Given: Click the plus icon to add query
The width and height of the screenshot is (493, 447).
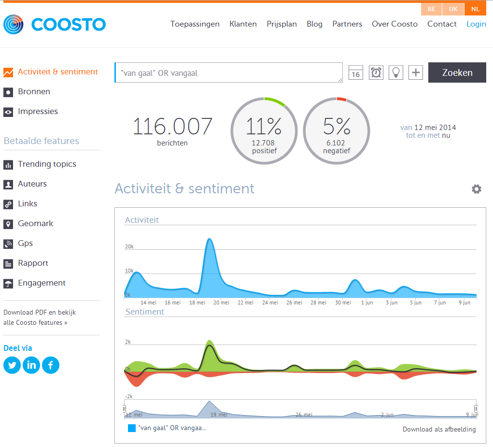Looking at the screenshot, I should click(x=416, y=72).
